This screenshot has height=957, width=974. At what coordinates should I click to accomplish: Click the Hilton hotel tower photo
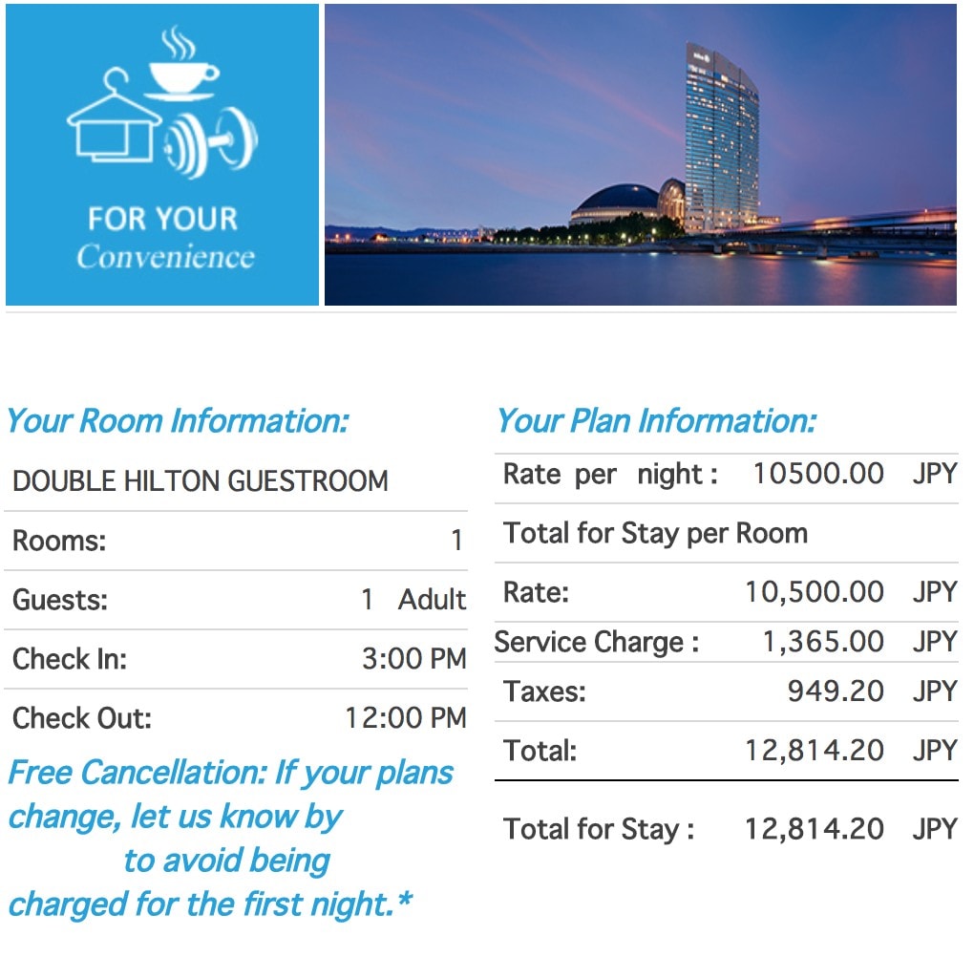pyautogui.click(x=722, y=137)
